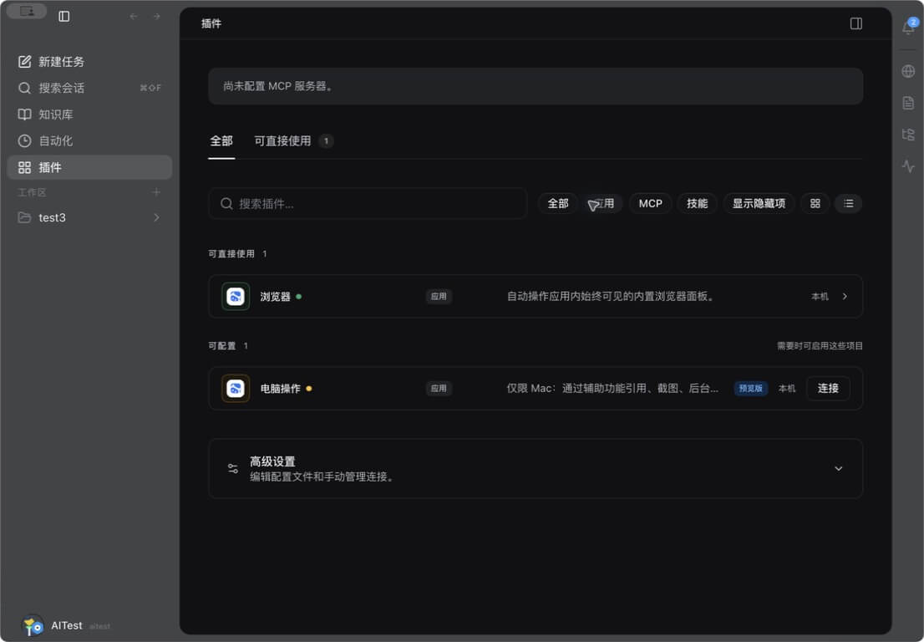Viewport: 924px width, 642px height.
Task: Toggle the left sidebar panel icon
Action: (64, 17)
